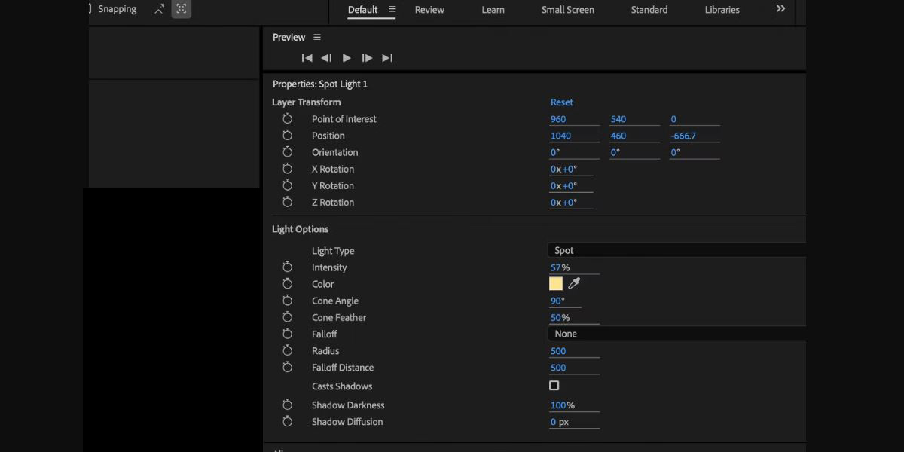
Task: Open the Preview panel menu icon
Action: click(x=317, y=38)
